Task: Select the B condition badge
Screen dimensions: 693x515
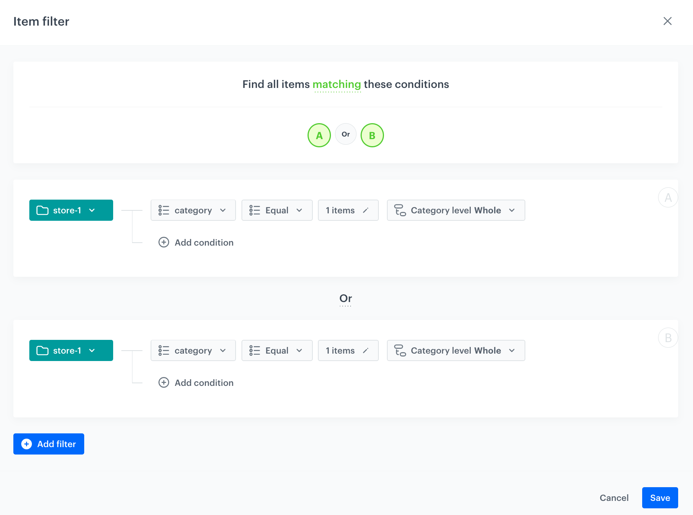Action: [372, 135]
